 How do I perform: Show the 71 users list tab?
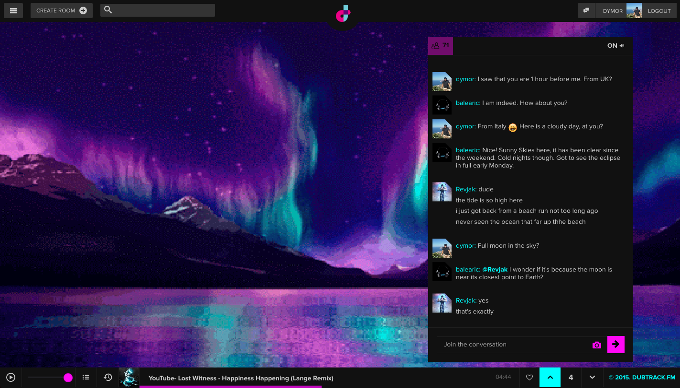[x=441, y=46]
